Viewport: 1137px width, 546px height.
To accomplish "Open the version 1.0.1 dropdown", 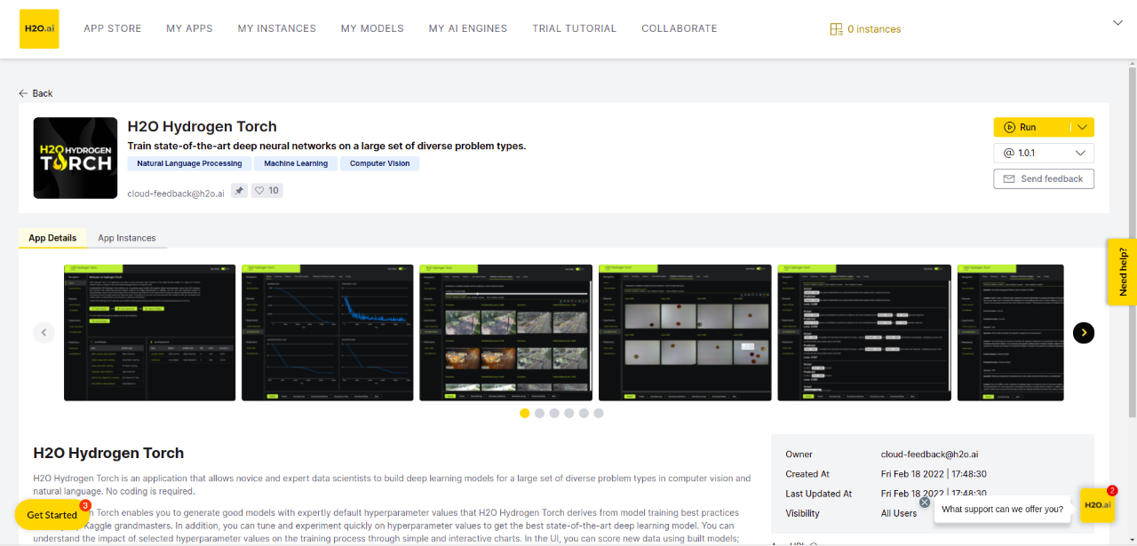I will coord(1044,153).
